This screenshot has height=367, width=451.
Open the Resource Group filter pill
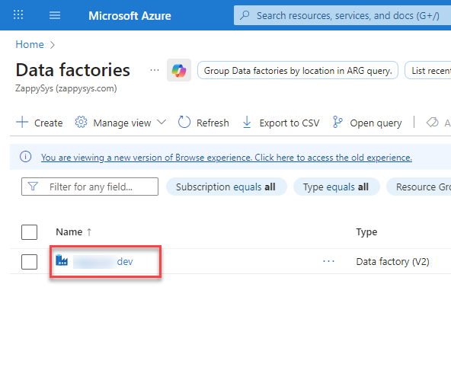pos(419,187)
